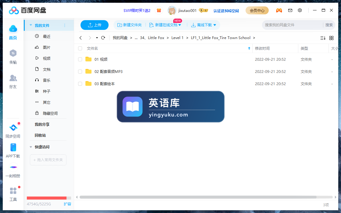Click the 03 配套绘本 folder icon
This screenshot has height=213, width=341.
click(x=88, y=84)
